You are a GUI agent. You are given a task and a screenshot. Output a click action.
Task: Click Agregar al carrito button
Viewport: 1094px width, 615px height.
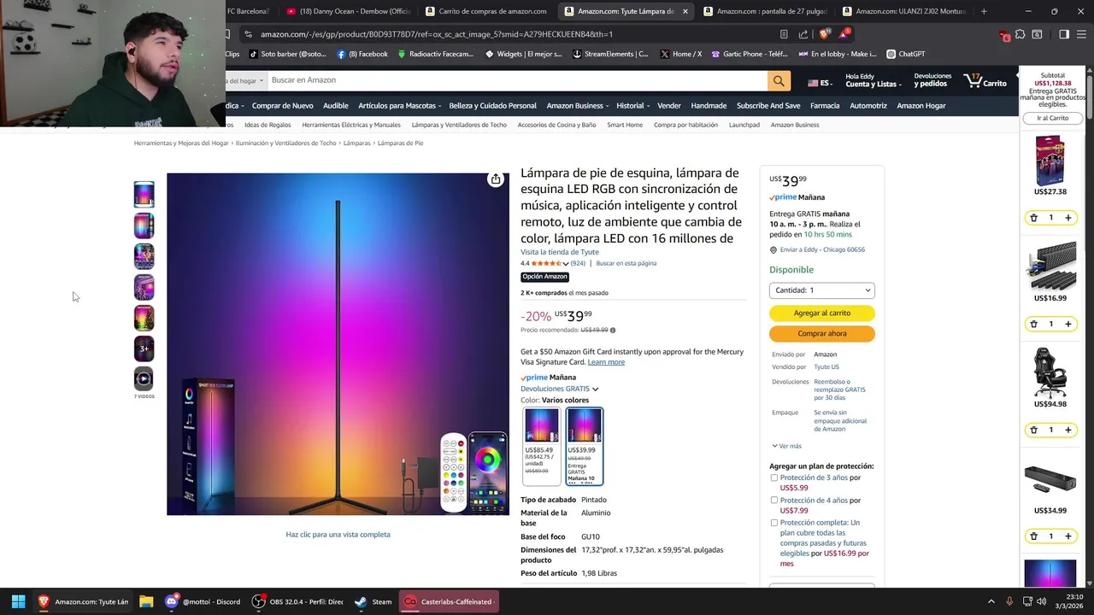pos(821,313)
